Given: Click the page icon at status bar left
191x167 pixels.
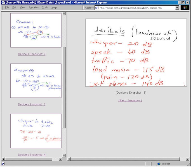Looking at the screenshot, I should click(3, 164).
